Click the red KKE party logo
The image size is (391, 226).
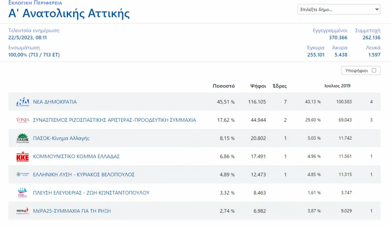22,156
